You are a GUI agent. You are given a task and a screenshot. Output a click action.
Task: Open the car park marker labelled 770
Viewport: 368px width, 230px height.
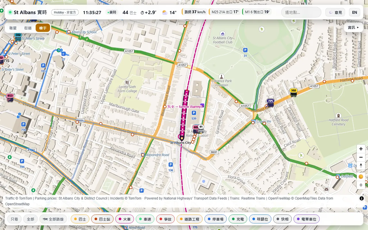point(23,126)
